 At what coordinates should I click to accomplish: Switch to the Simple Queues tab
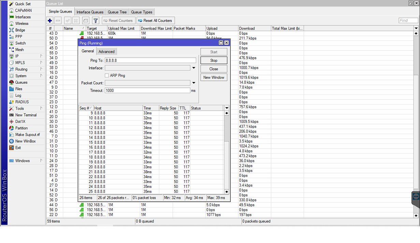[x=60, y=12]
